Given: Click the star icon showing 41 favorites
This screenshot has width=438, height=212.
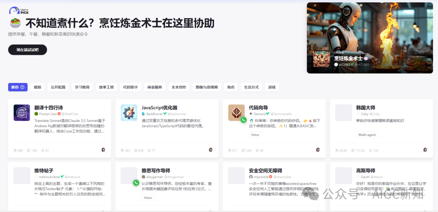Looking at the screenshot, I should pyautogui.click(x=43, y=150).
